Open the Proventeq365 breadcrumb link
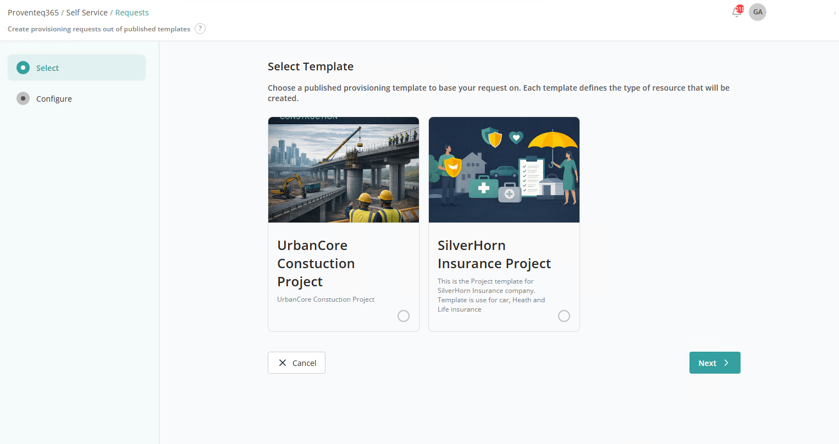The image size is (839, 444). [x=33, y=13]
